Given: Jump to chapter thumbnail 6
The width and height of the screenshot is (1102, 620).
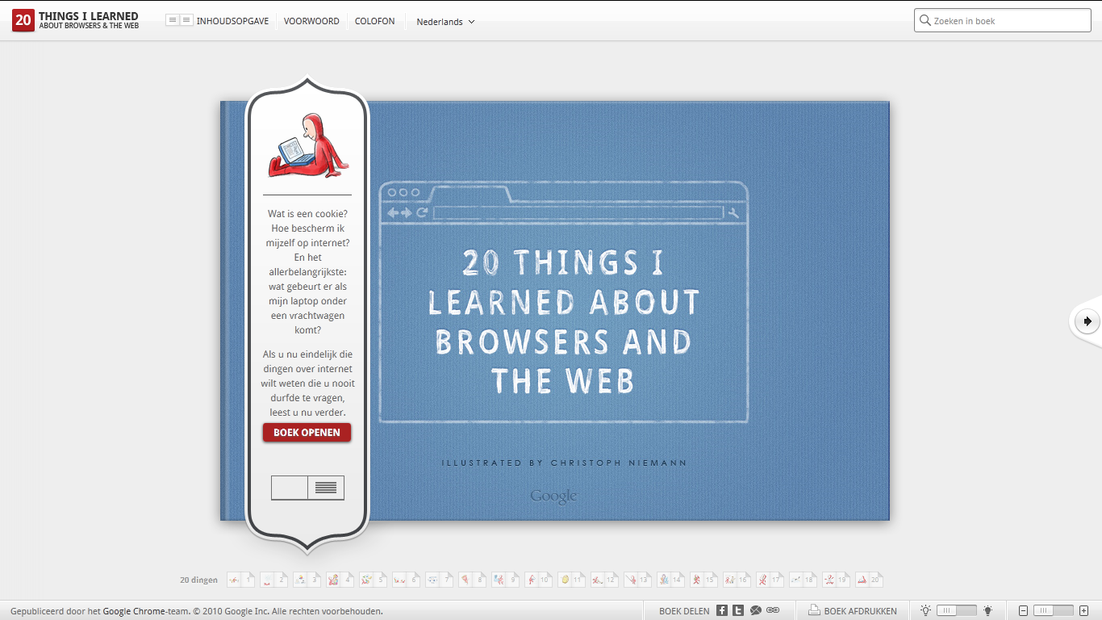Looking at the screenshot, I should pyautogui.click(x=407, y=580).
